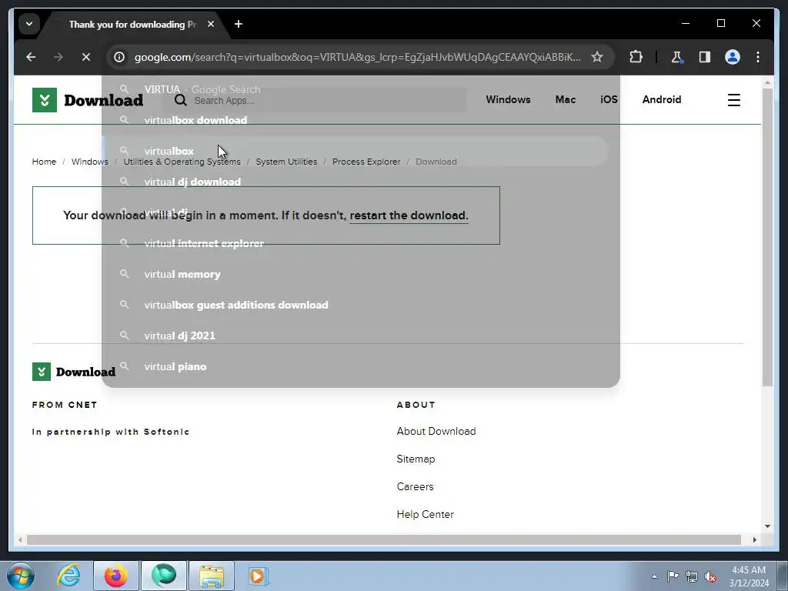Open the green browser taskbar icon
The width and height of the screenshot is (788, 591).
point(164,576)
